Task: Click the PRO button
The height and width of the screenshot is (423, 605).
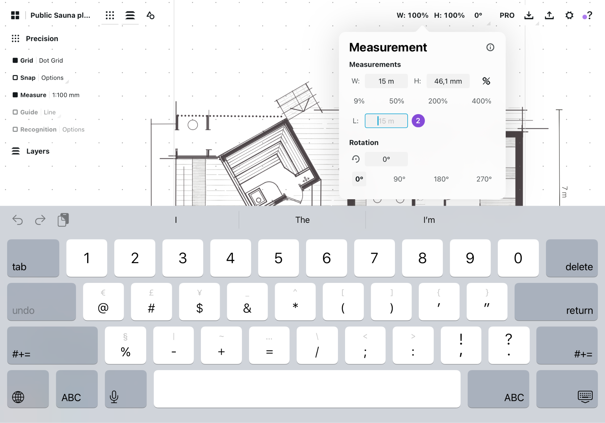Action: click(507, 15)
